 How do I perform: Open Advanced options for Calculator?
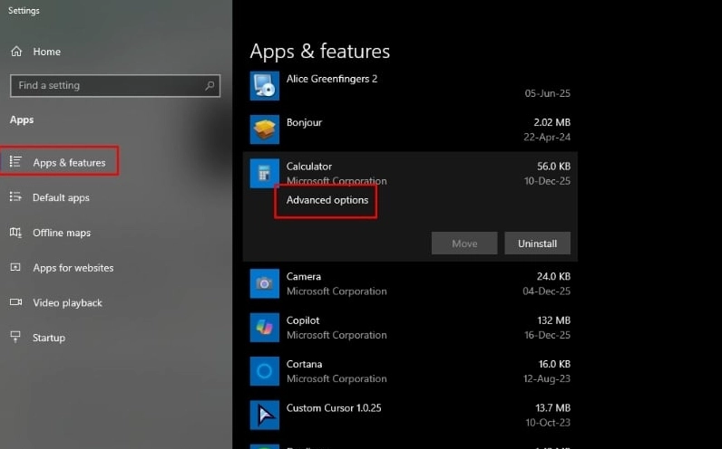[x=327, y=200]
